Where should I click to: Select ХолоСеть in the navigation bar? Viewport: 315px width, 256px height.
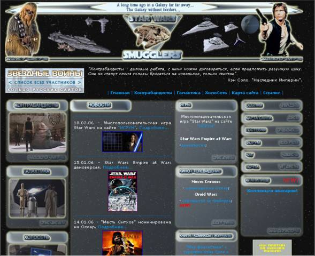click(216, 93)
